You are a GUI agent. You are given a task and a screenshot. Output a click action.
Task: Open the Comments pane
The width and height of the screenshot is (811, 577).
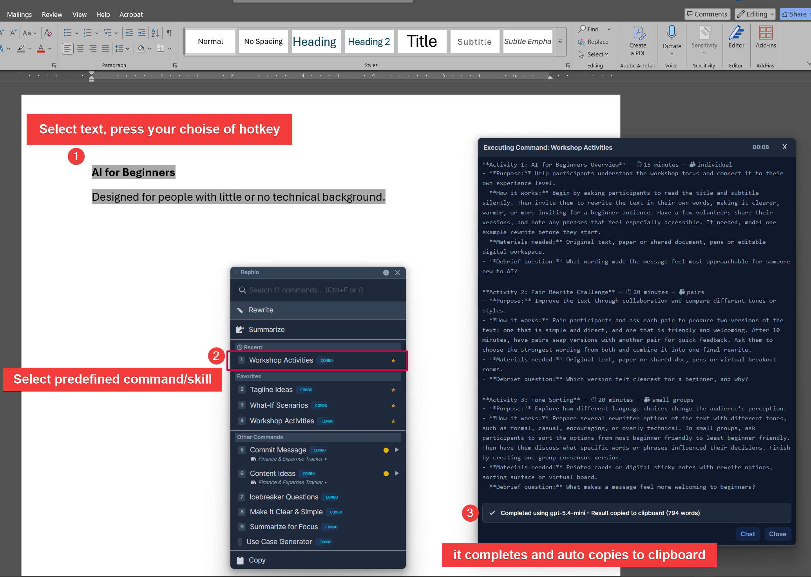click(707, 14)
